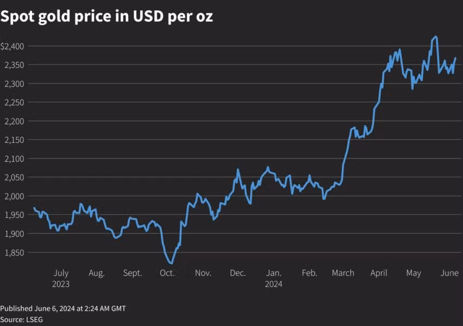463x326 pixels.
Task: Click the 2,100 y-axis label
Action: coord(15,159)
